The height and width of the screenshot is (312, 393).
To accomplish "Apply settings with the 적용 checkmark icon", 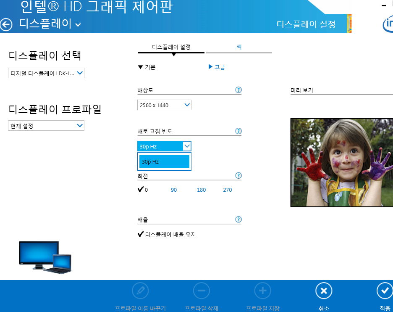I will click(x=385, y=291).
